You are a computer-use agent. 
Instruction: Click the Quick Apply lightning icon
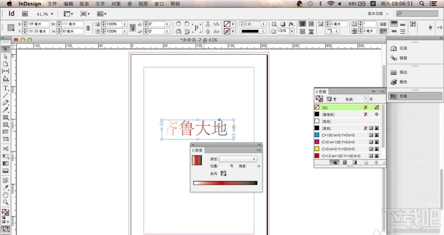[x=430, y=28]
